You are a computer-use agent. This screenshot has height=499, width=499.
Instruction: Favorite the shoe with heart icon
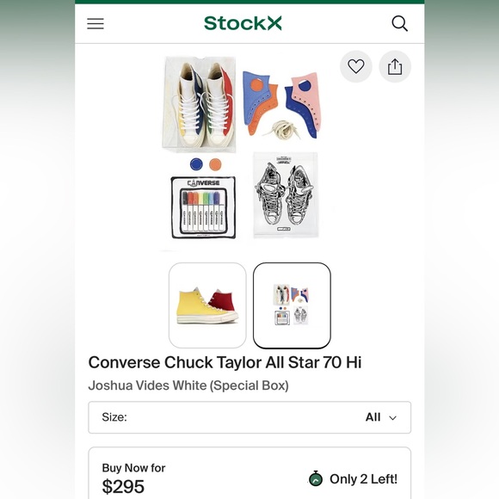click(356, 66)
